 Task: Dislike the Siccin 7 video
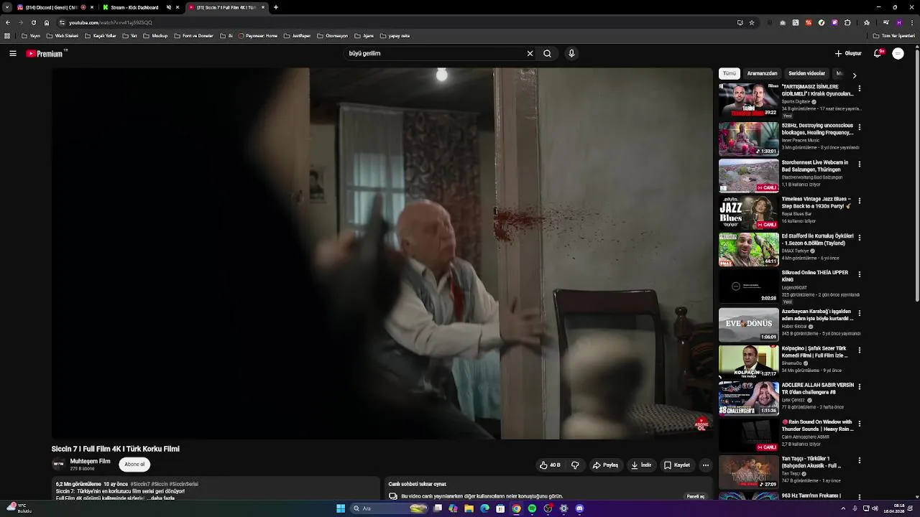pyautogui.click(x=575, y=465)
